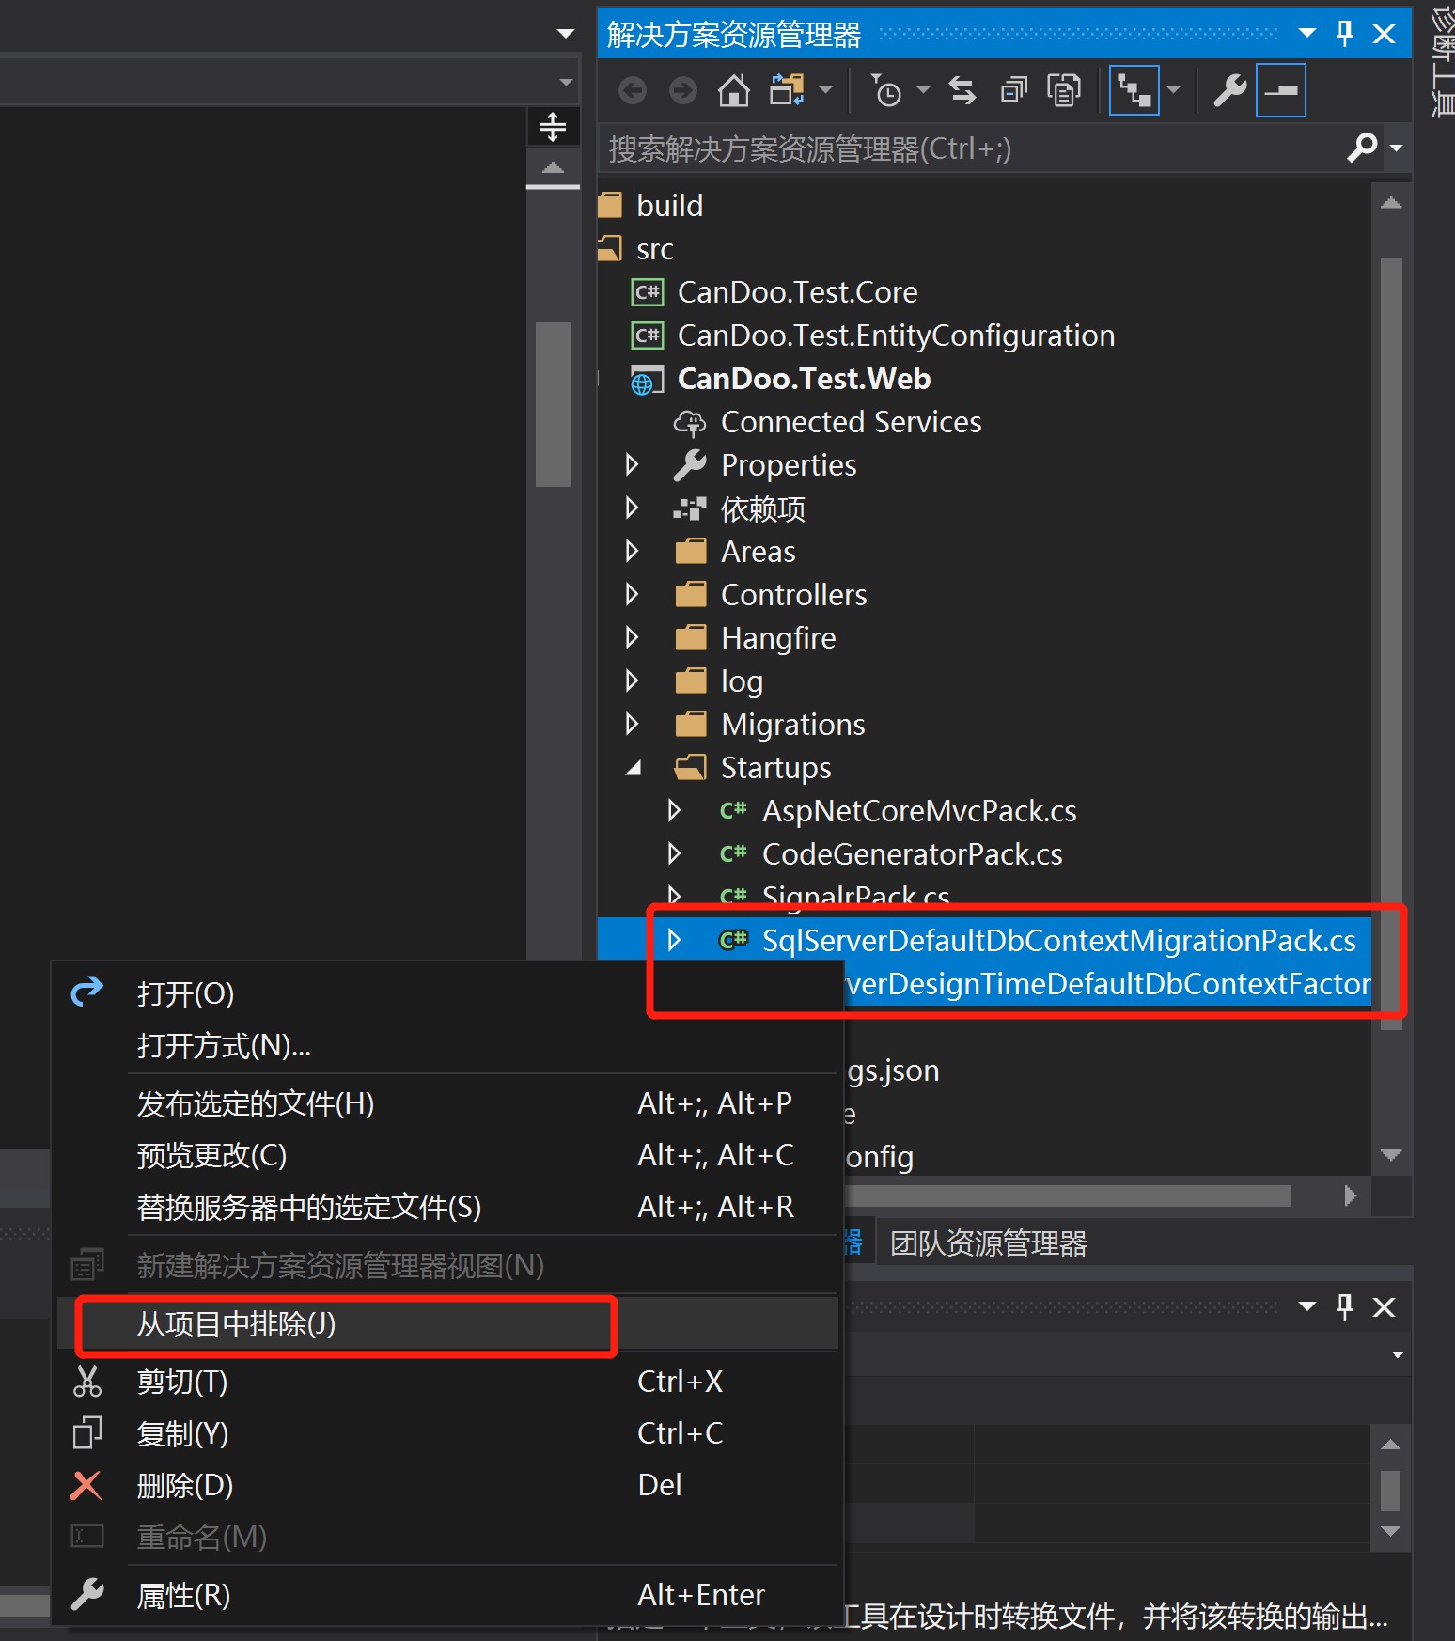This screenshot has height=1641, width=1455.
Task: Click Solution Explorer horizontal scrollbar thumb
Action: (1068, 1196)
